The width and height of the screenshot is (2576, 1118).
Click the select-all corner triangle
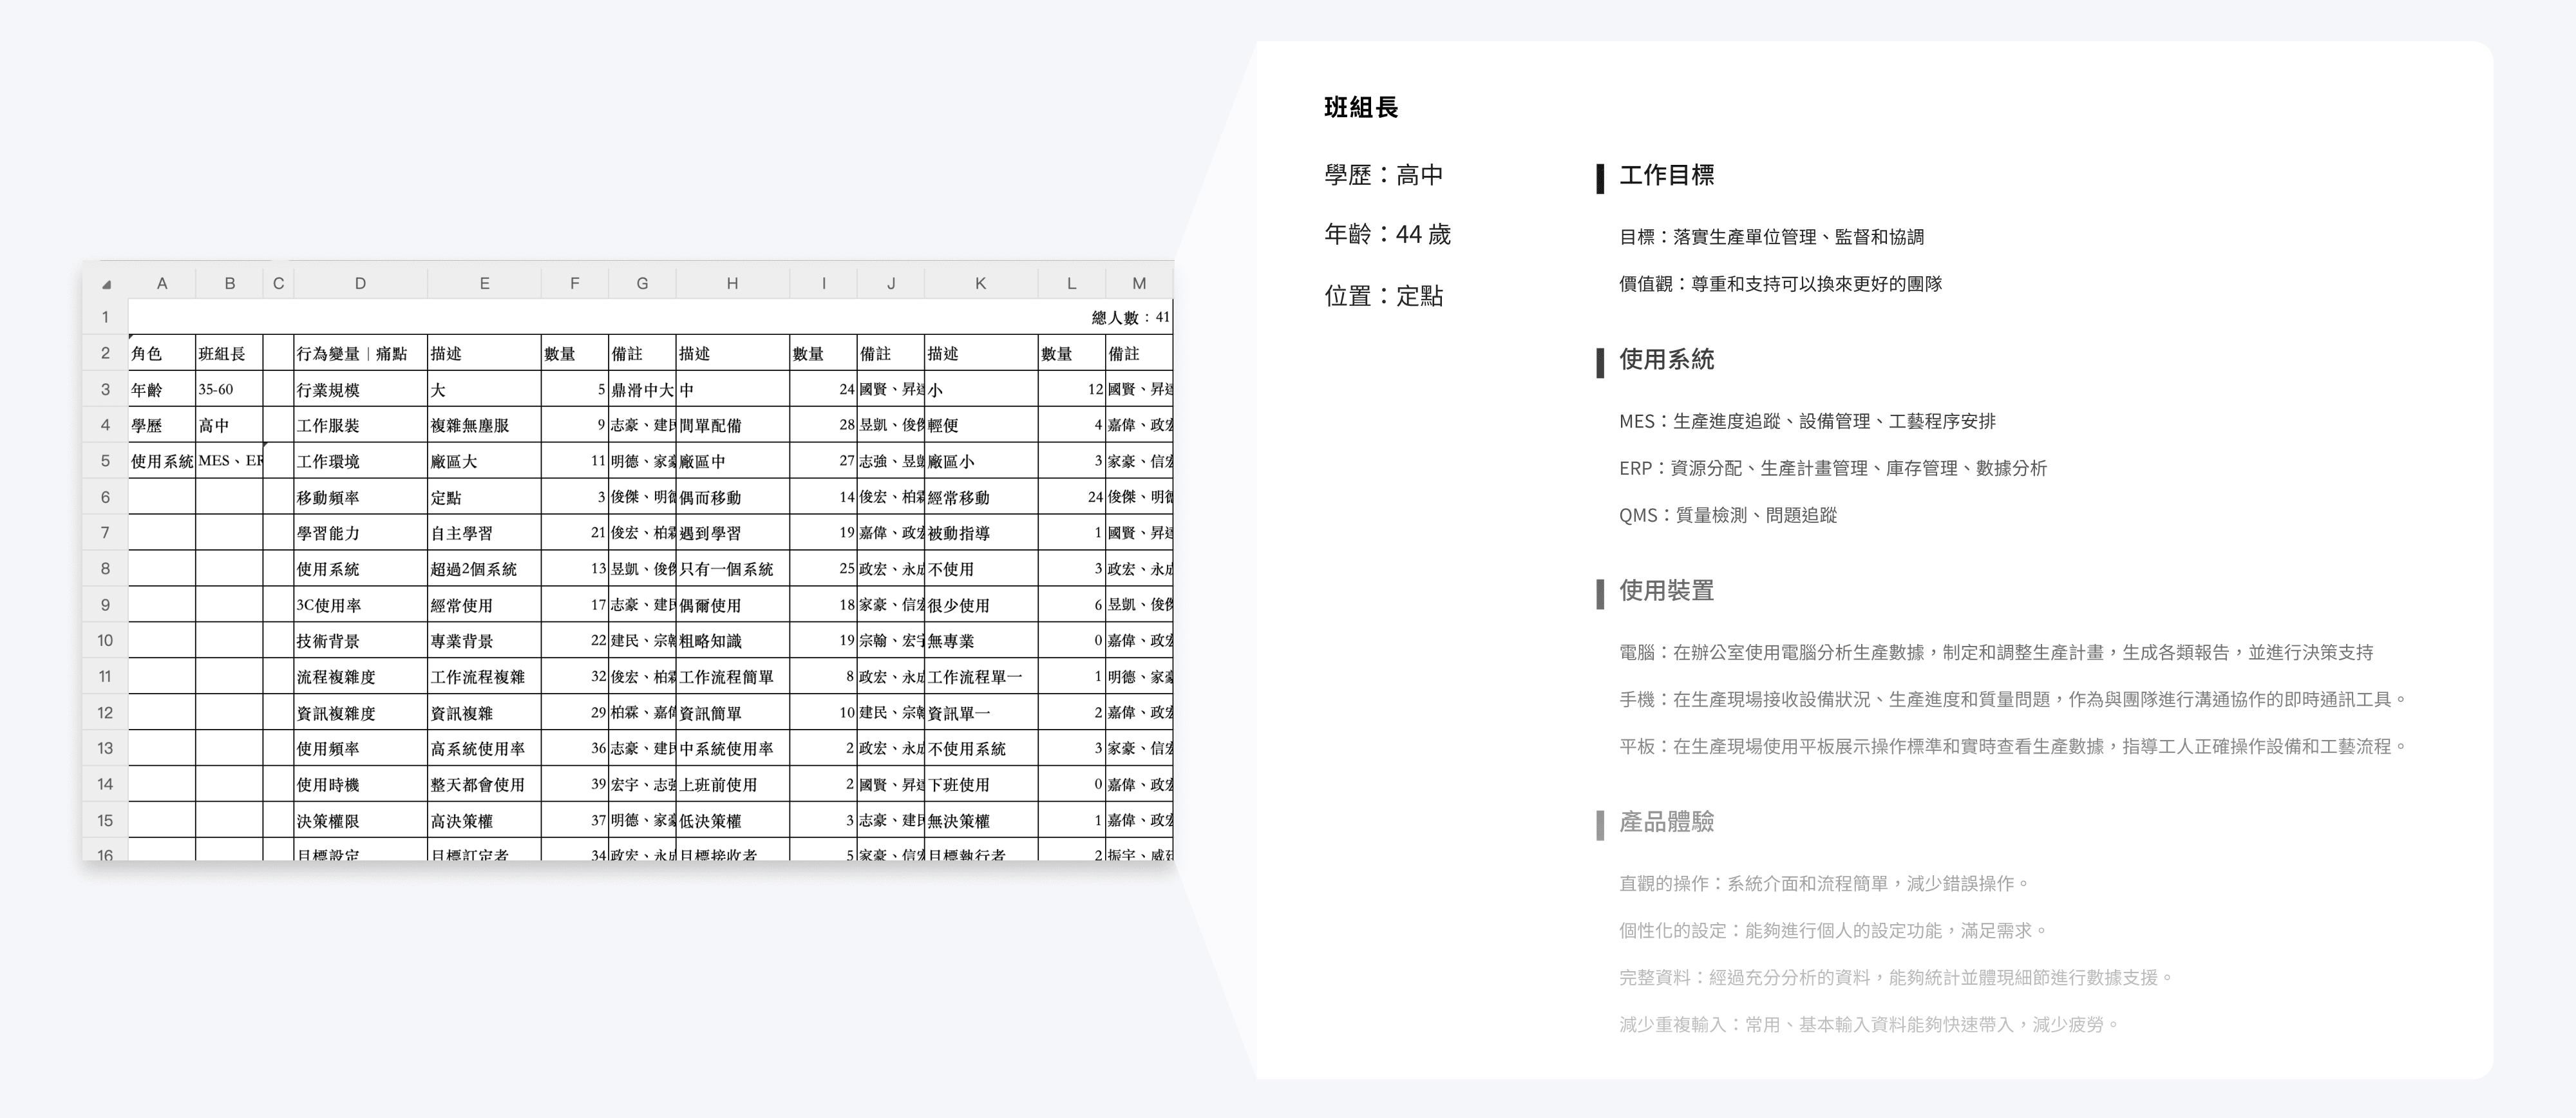[x=106, y=284]
